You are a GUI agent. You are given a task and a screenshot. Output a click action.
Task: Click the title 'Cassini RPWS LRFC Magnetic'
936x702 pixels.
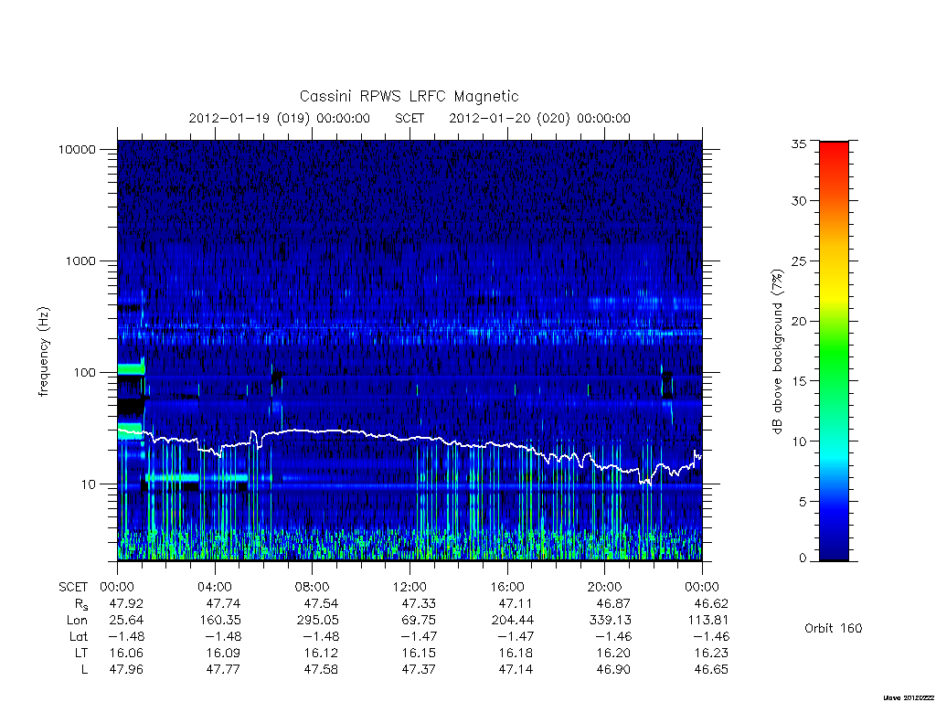coord(409,97)
